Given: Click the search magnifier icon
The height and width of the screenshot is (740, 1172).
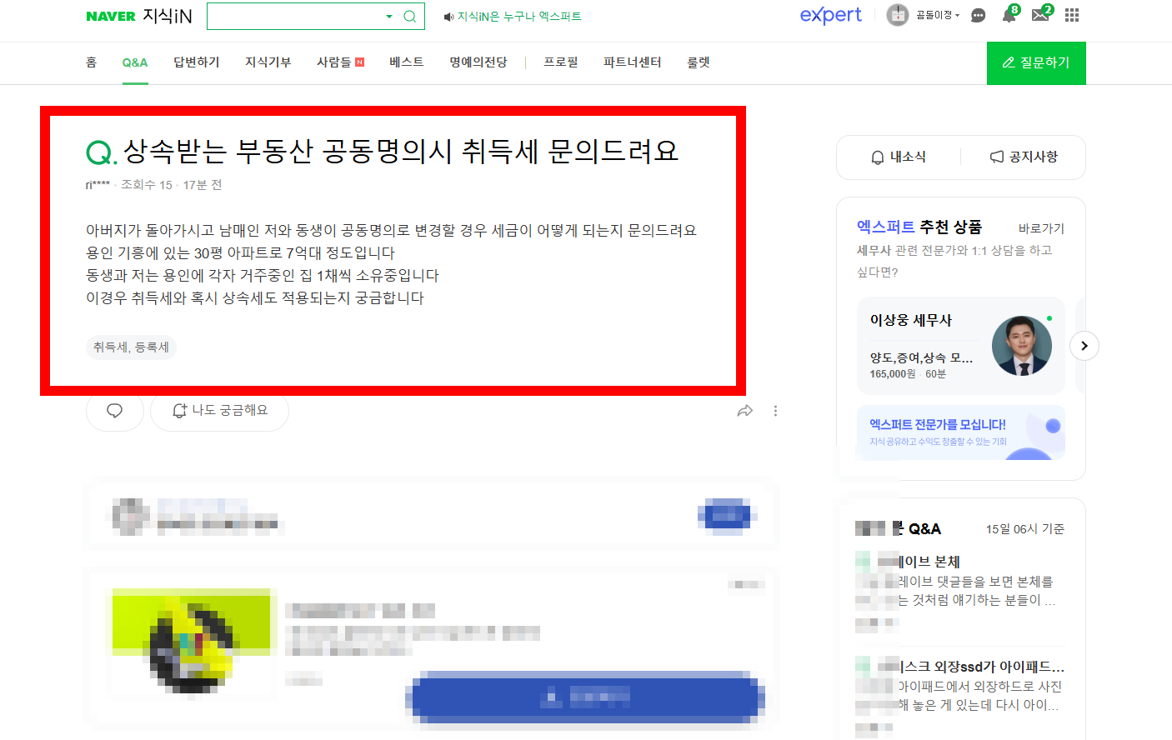Looking at the screenshot, I should [x=409, y=16].
